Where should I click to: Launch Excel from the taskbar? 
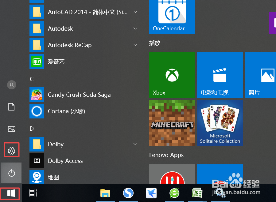[x=197, y=193]
